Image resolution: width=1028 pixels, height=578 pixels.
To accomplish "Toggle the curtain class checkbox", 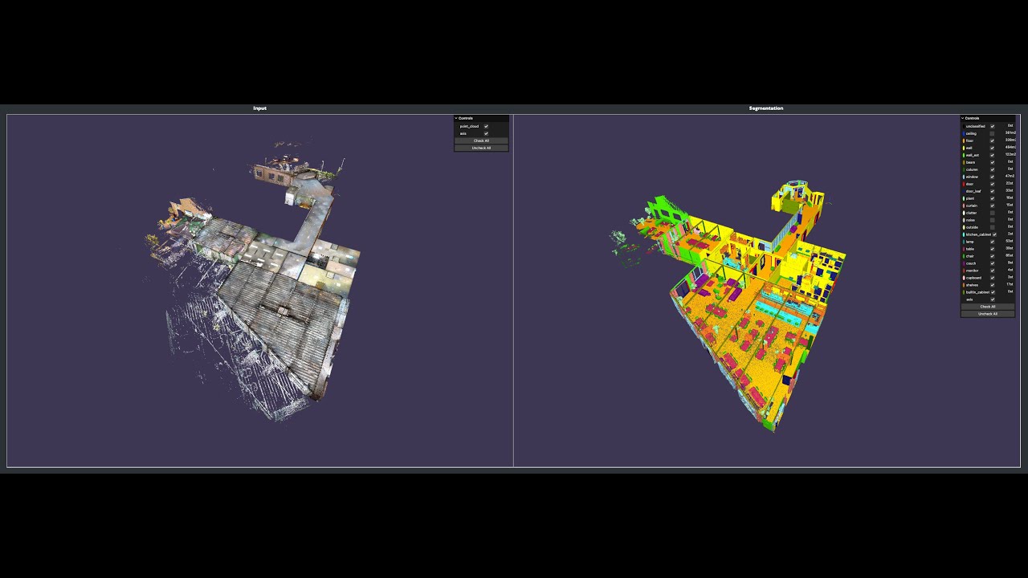I will point(992,206).
